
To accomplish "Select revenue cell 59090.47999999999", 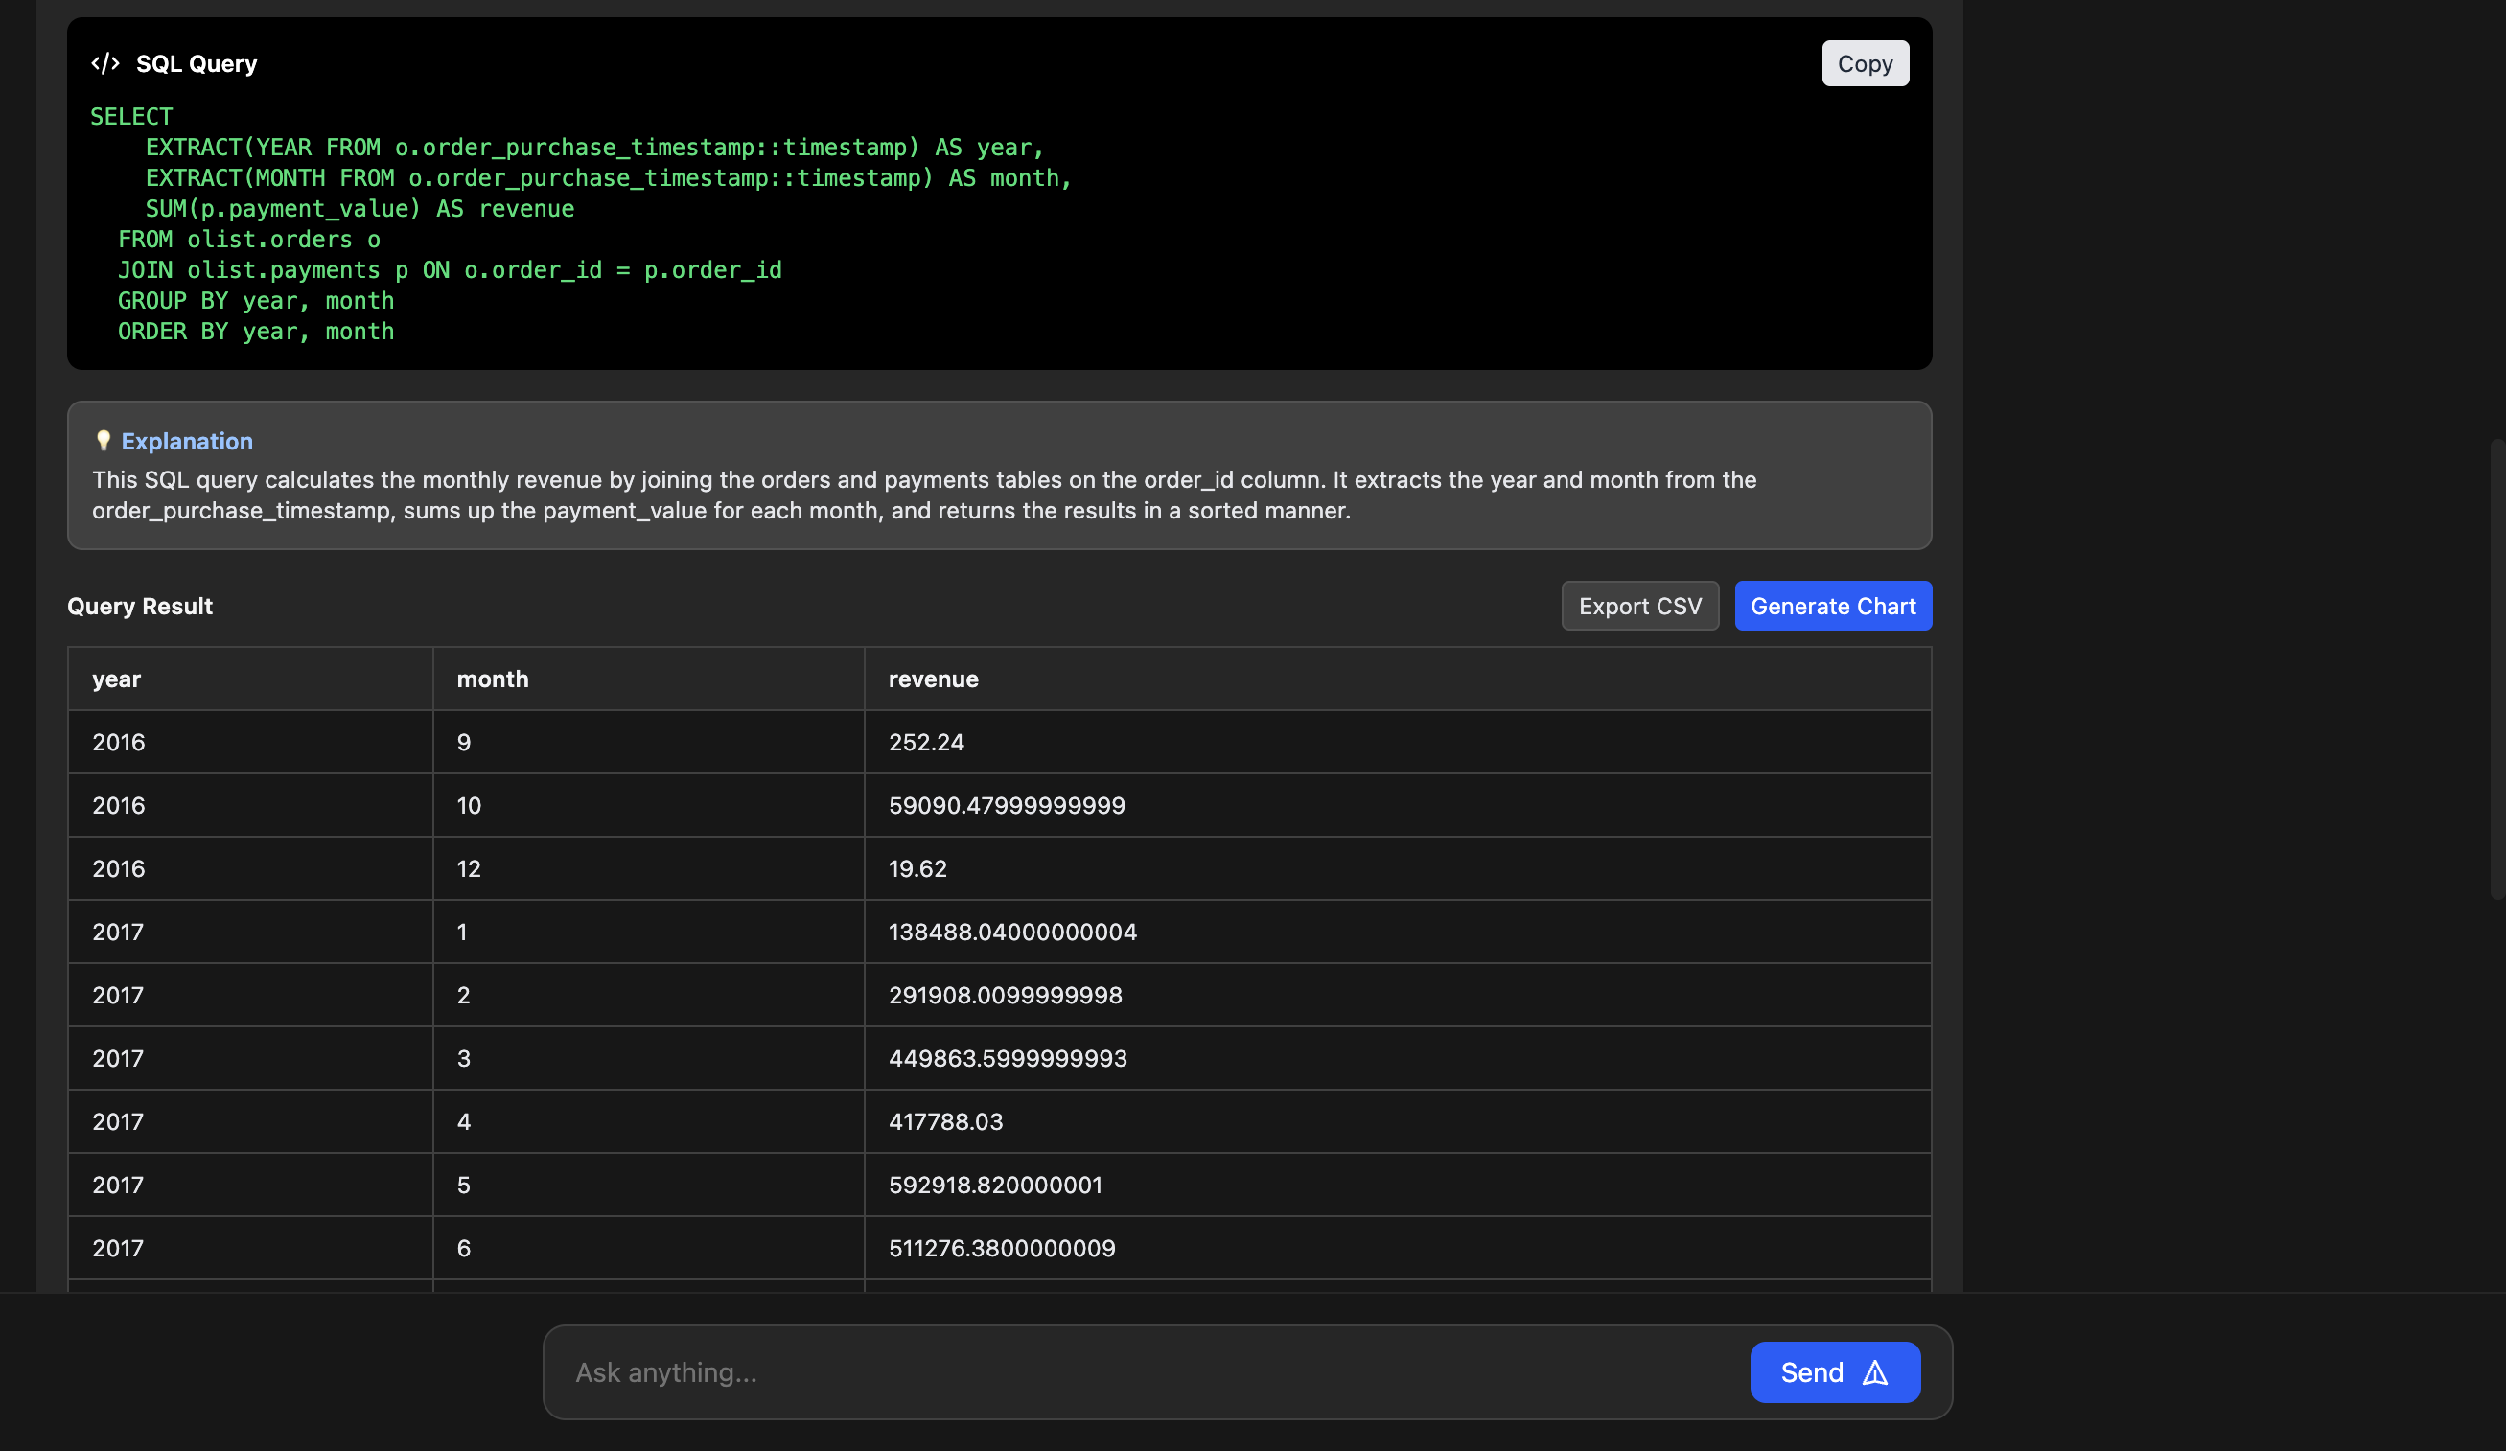I will 1397,805.
